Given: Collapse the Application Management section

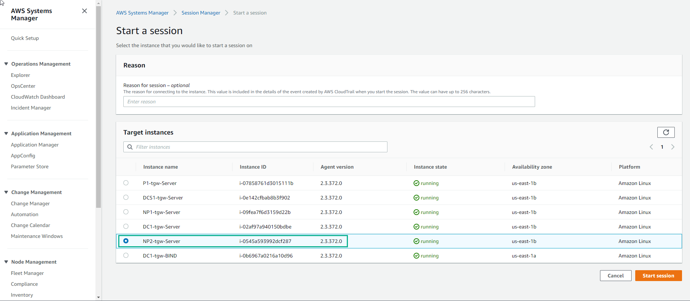Looking at the screenshot, I should [x=6, y=133].
